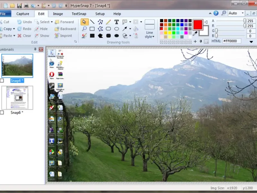
Task: Click the Hide button in Edit group
Action: 41,29
